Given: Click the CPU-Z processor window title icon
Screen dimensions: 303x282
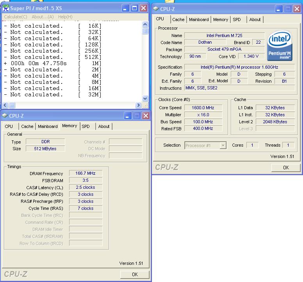Looking at the screenshot, I should click(x=156, y=9).
